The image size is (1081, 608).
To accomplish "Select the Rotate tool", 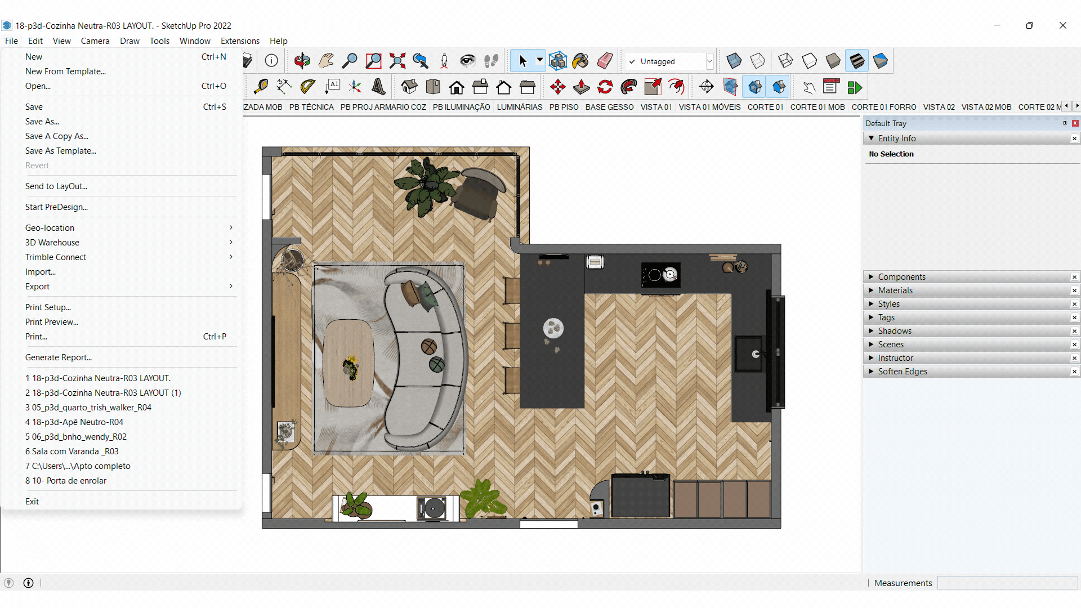I will (x=605, y=87).
